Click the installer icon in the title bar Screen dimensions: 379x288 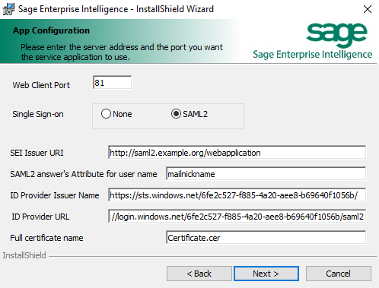click(x=8, y=9)
